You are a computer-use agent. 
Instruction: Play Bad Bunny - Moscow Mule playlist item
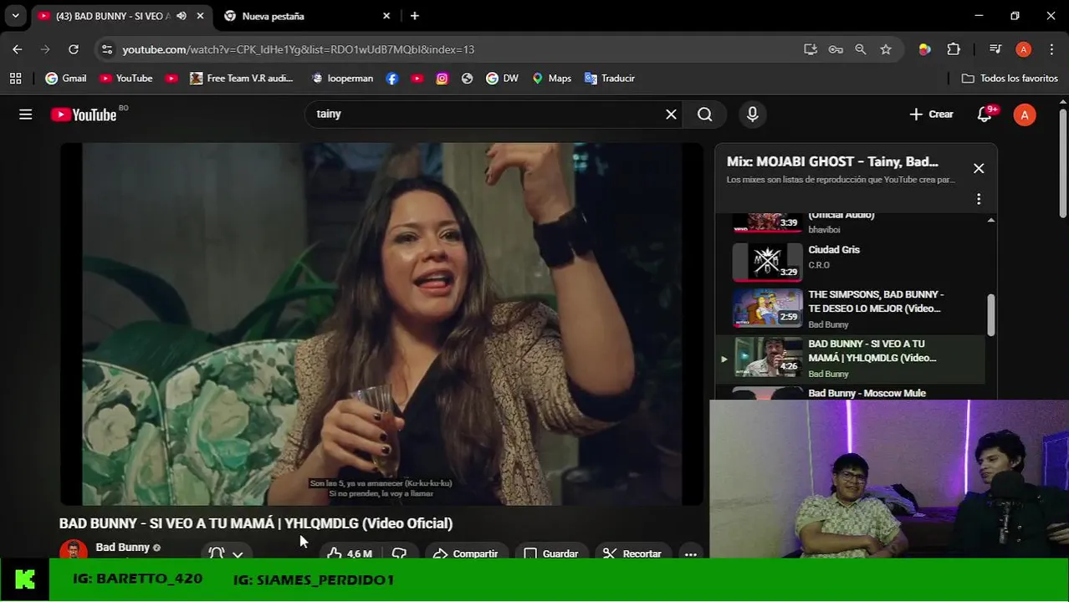(x=851, y=392)
